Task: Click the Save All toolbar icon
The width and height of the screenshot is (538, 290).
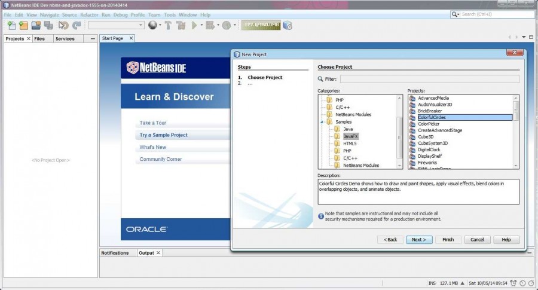Action: (48, 25)
